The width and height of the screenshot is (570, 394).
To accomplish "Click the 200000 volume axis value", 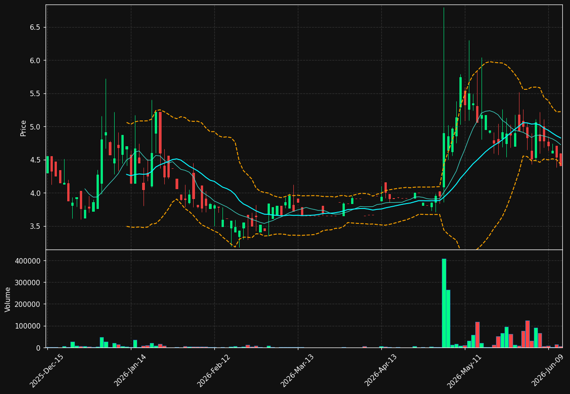I will coord(28,304).
